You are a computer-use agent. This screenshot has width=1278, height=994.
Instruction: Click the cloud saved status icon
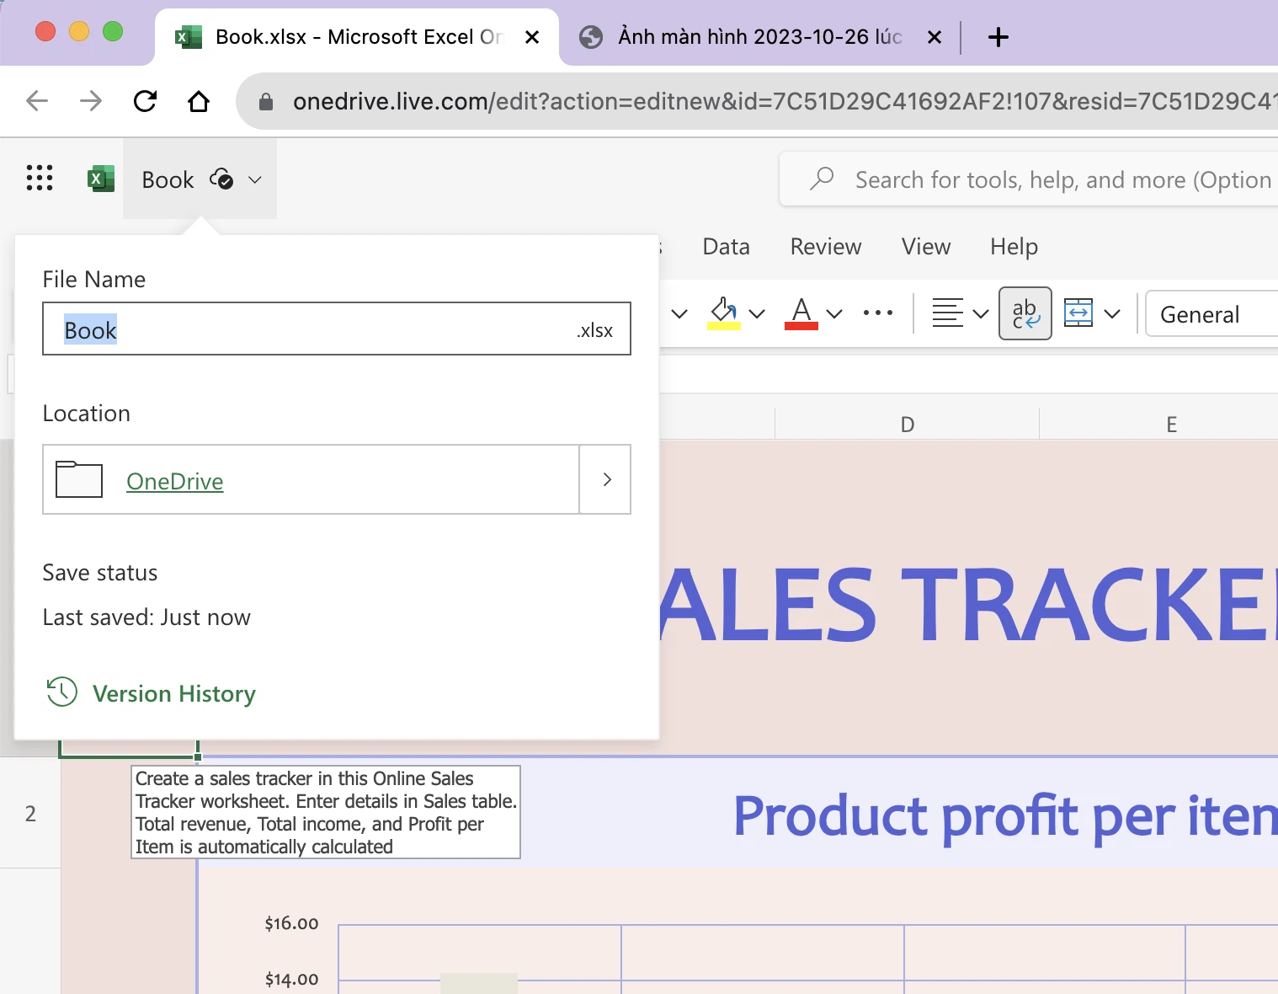point(221,179)
